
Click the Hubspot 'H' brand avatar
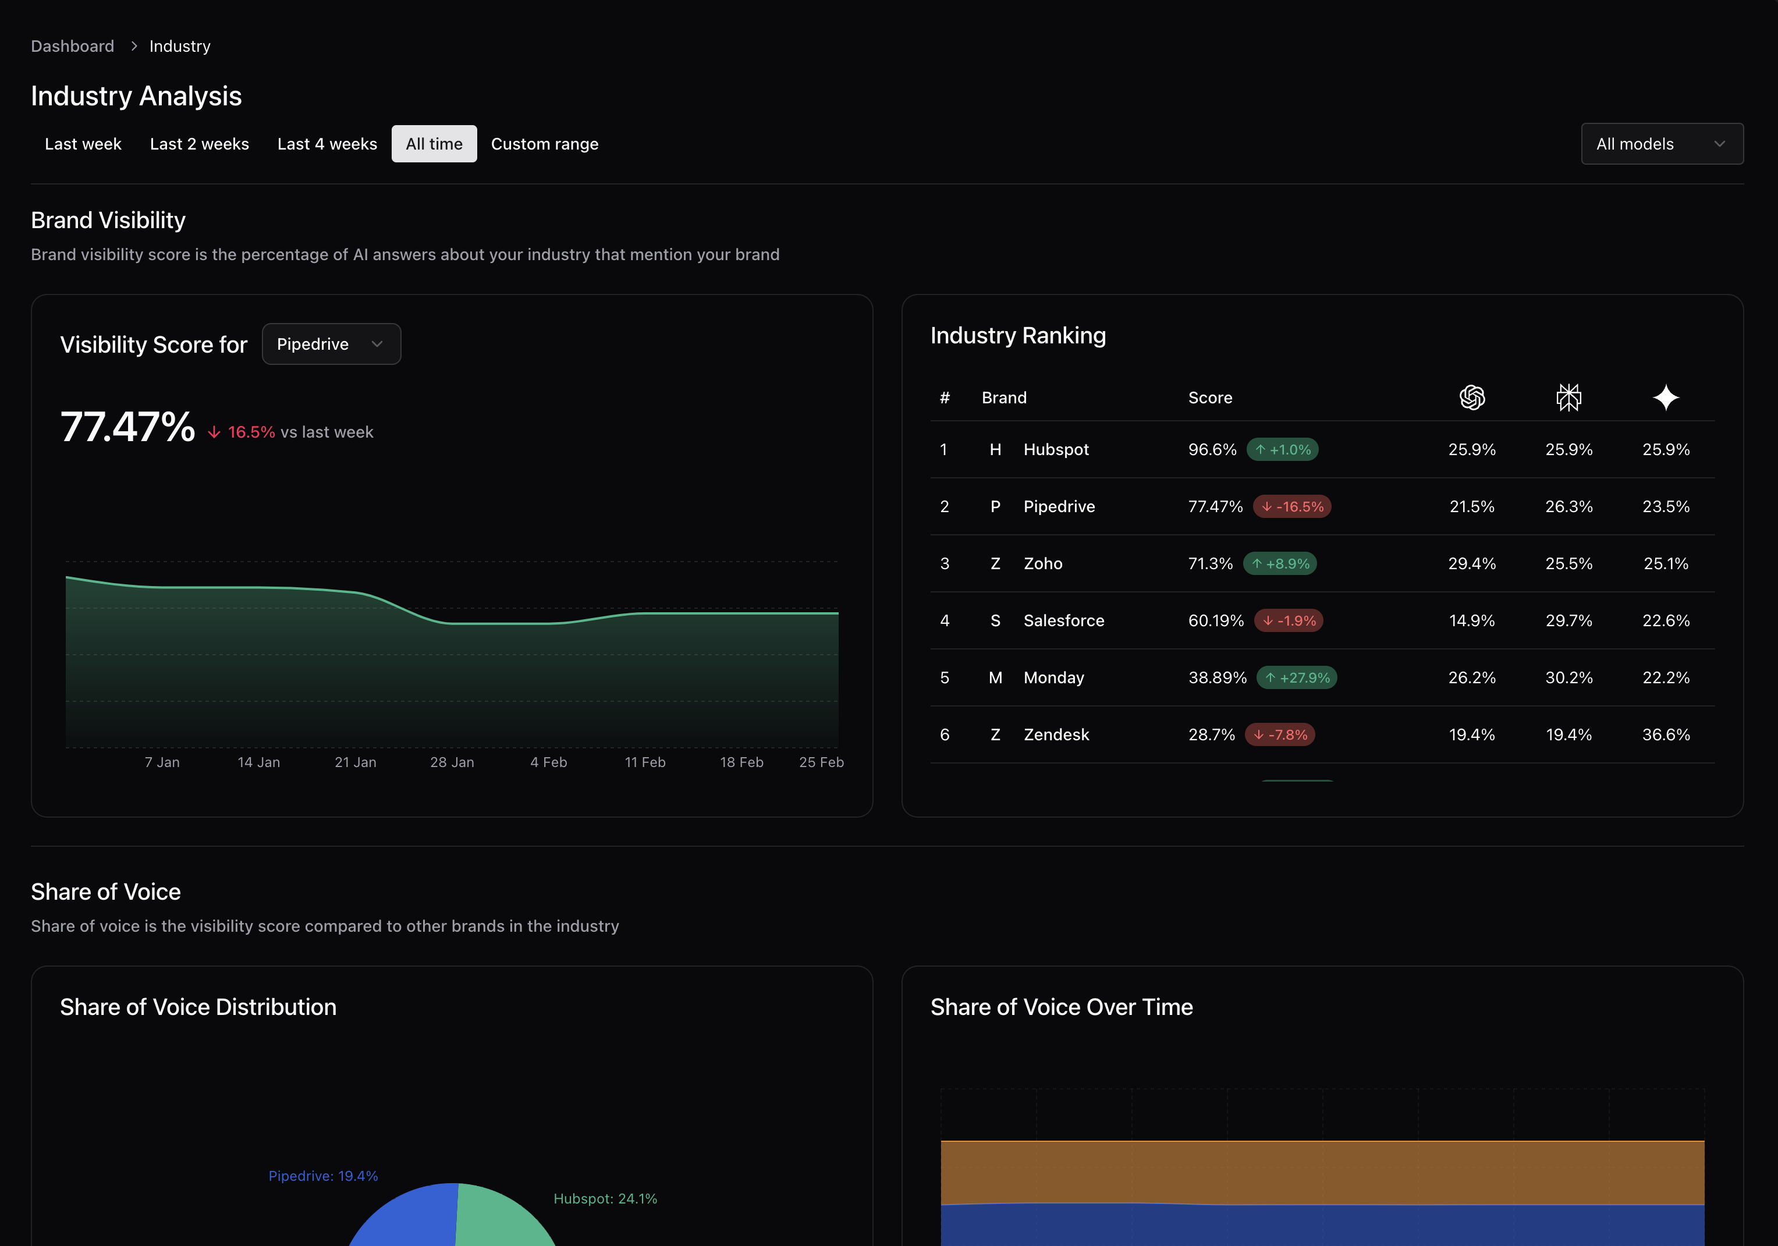point(995,450)
